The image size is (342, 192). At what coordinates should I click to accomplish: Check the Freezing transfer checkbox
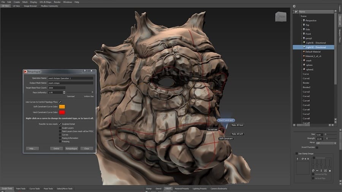tap(60, 142)
